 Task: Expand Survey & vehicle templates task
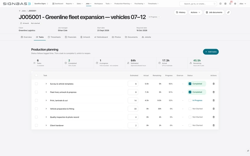(46, 84)
